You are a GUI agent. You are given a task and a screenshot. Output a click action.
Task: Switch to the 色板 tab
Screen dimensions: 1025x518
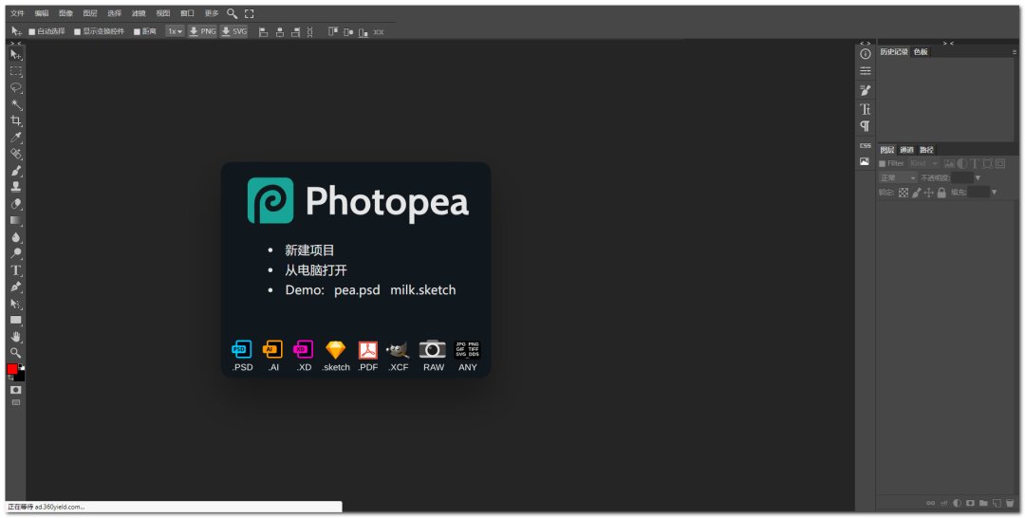pyautogui.click(x=921, y=52)
